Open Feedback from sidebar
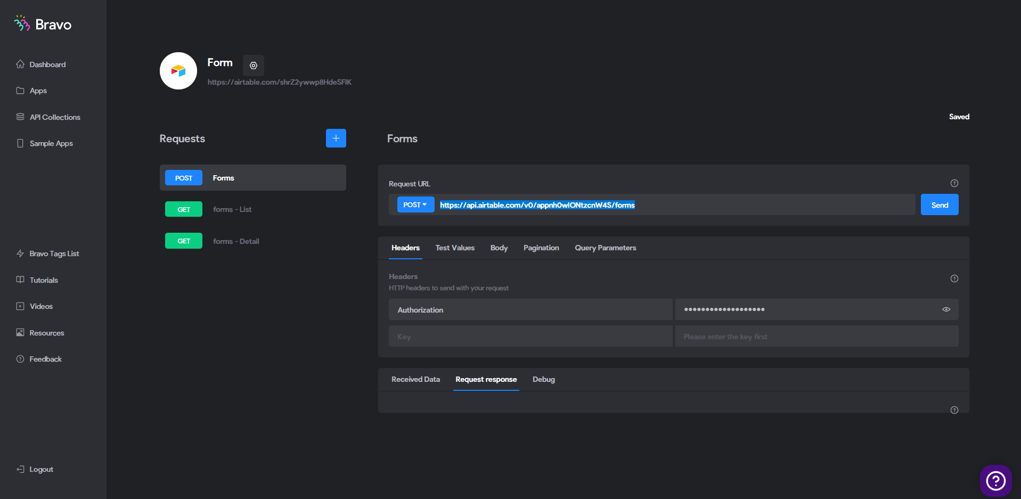 [39, 359]
